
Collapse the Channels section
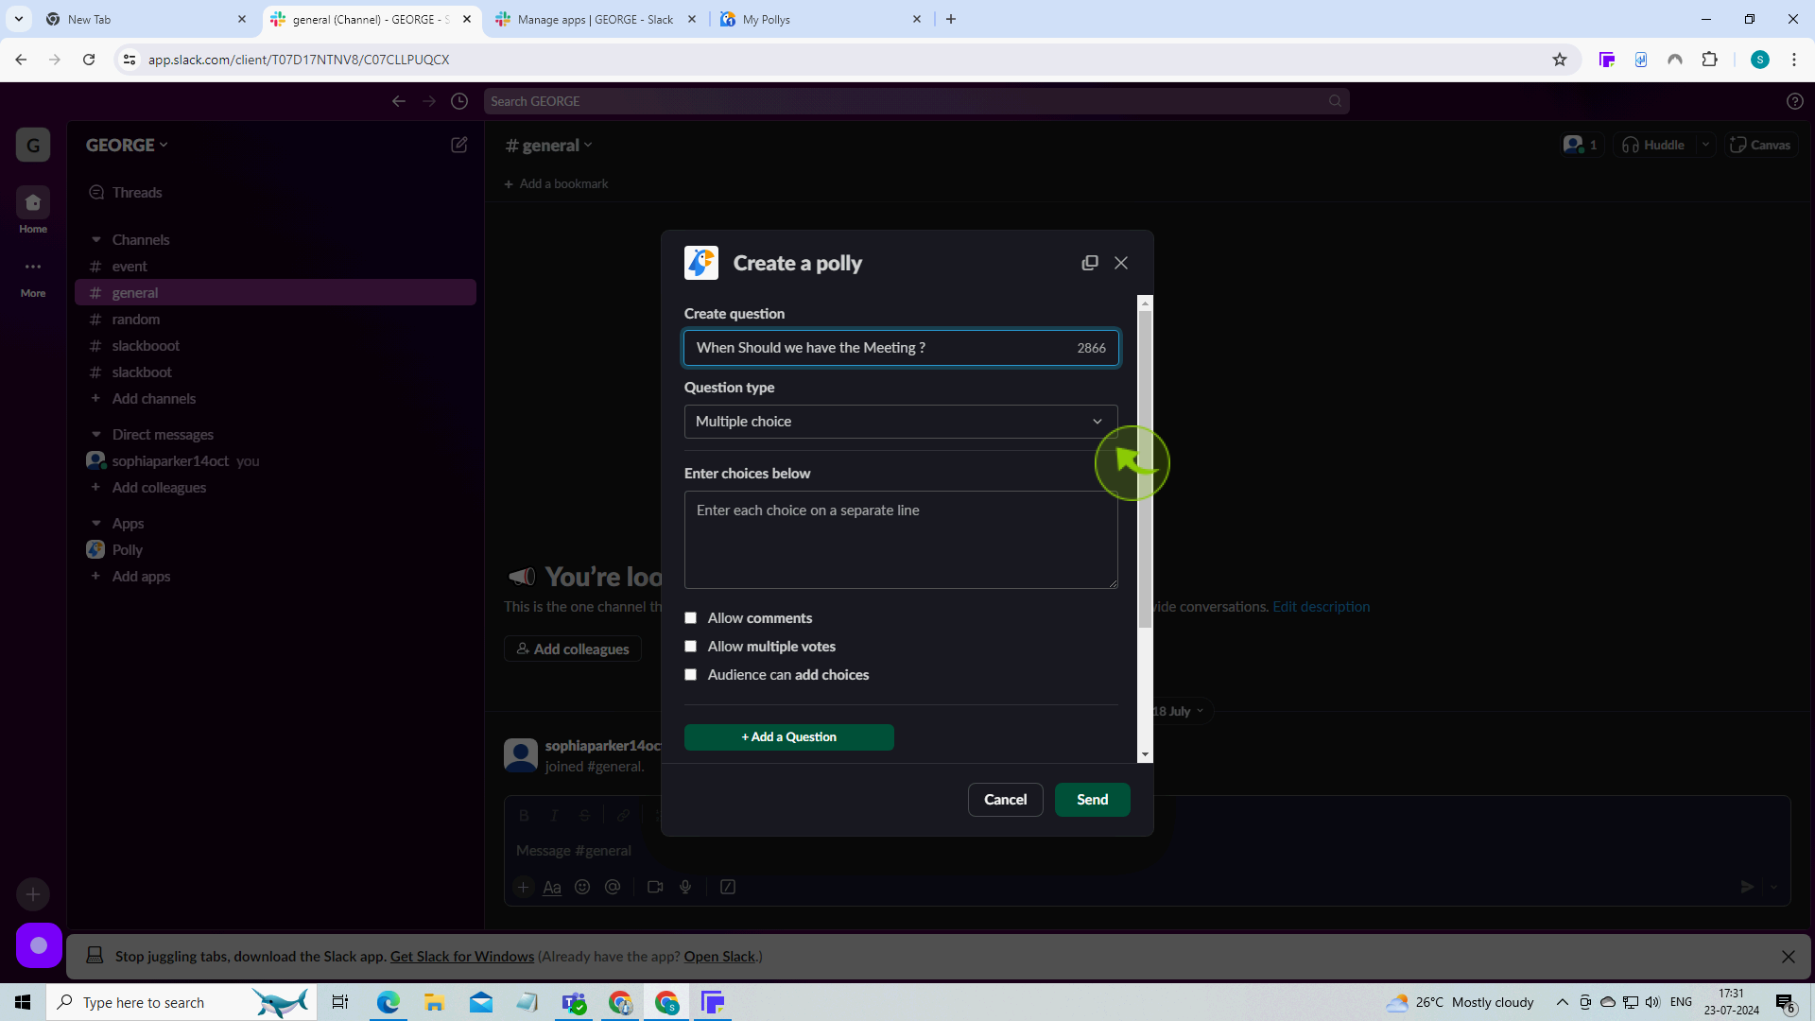tap(96, 240)
